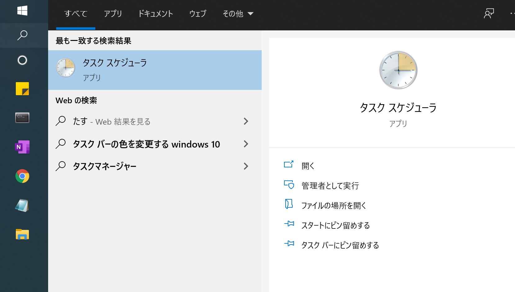The width and height of the screenshot is (515, 292).
Task: Click the feedback person icon at top right
Action: 489,13
